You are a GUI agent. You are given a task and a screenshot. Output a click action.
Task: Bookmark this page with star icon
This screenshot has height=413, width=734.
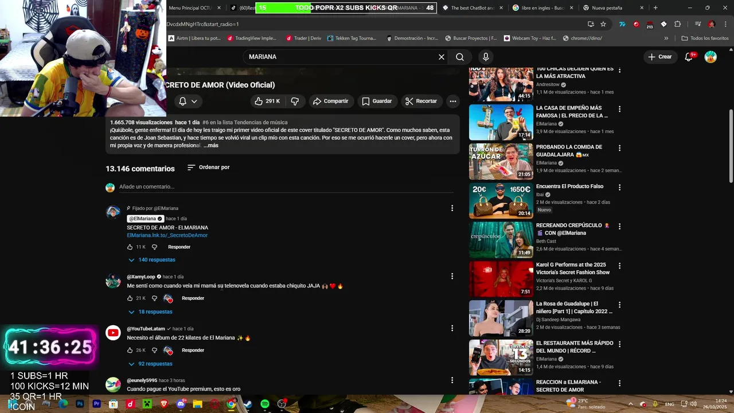coord(603,24)
